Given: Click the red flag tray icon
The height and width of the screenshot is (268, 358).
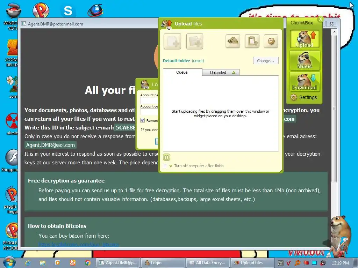Looking at the screenshot, I should [x=306, y=263].
